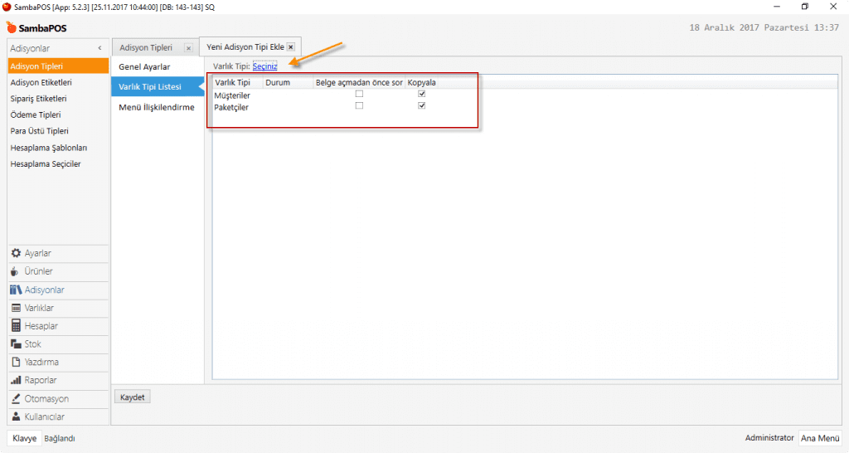Viewport: 849px width, 453px height.
Task: Click the Stok icon
Action: (x=16, y=344)
